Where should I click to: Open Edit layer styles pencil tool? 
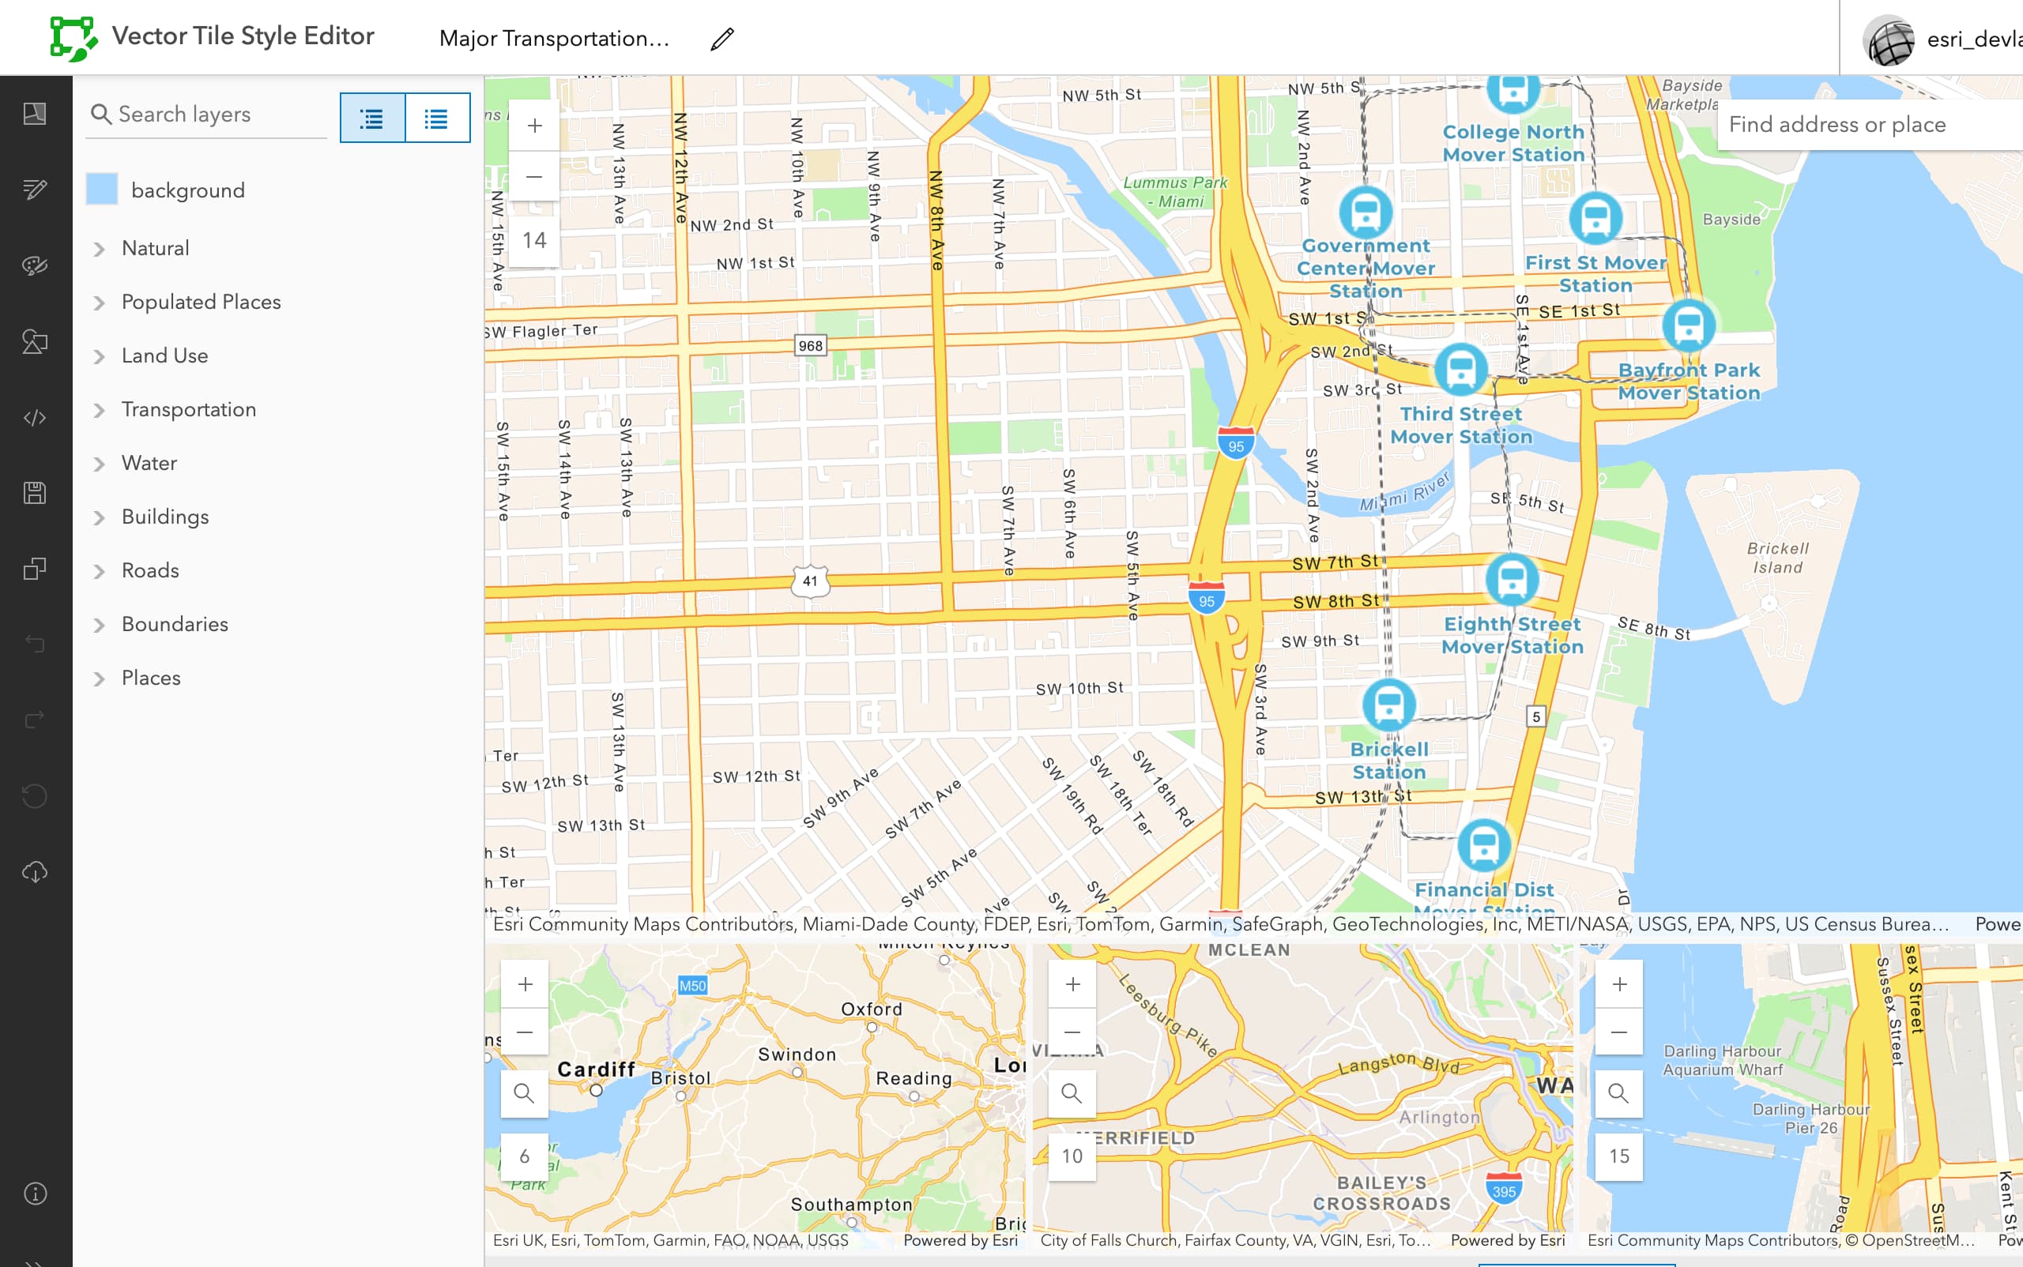point(34,190)
